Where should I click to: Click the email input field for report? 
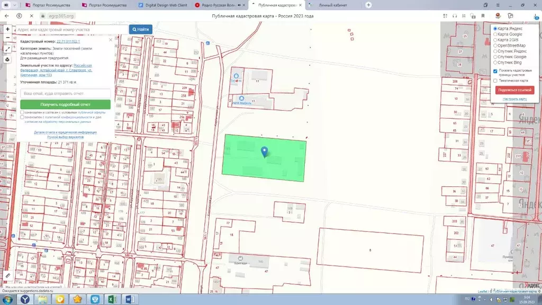click(x=66, y=93)
